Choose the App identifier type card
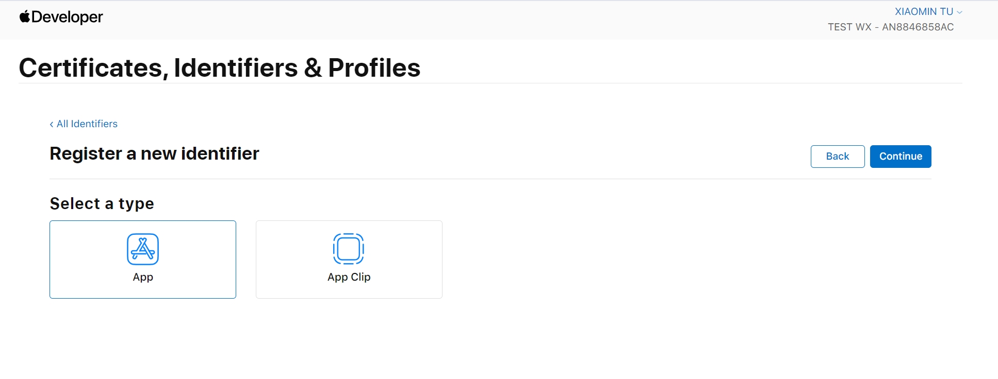Screen dimensions: 998x379 (x=143, y=260)
